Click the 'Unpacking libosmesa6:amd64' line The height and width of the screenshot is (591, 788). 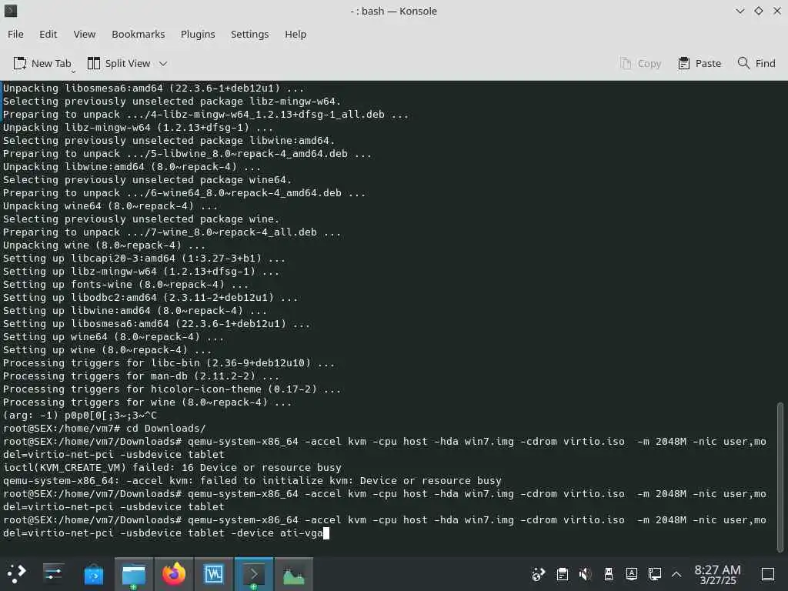(154, 88)
